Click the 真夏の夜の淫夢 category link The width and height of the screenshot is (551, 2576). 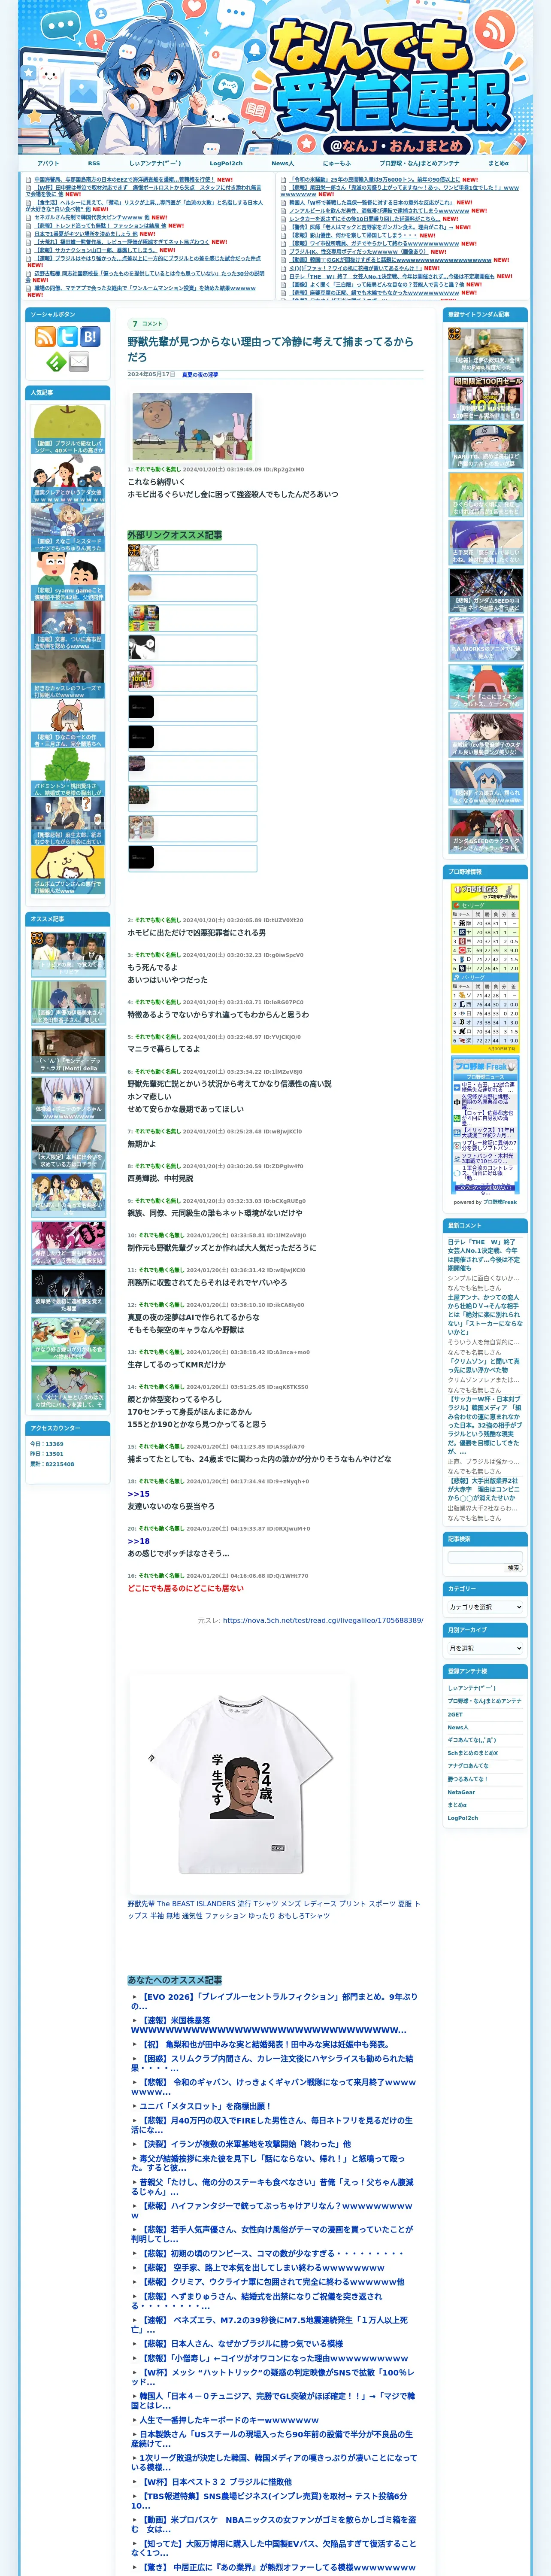pos(200,374)
